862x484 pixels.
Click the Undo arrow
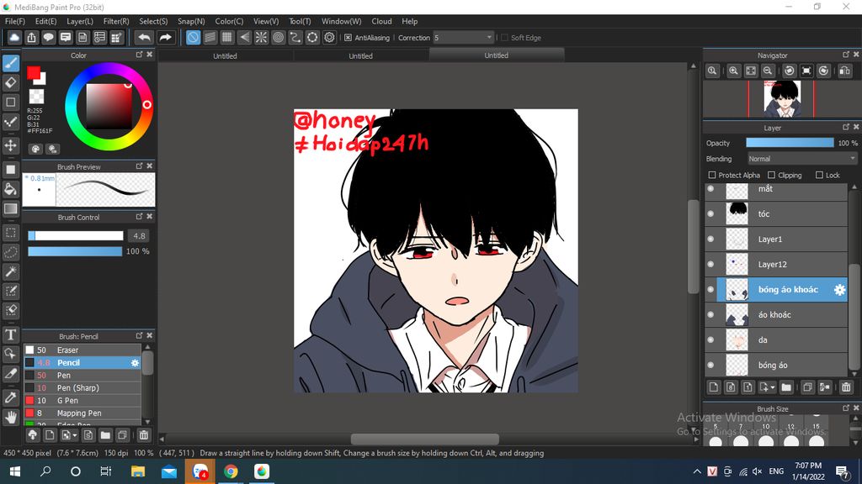click(144, 37)
